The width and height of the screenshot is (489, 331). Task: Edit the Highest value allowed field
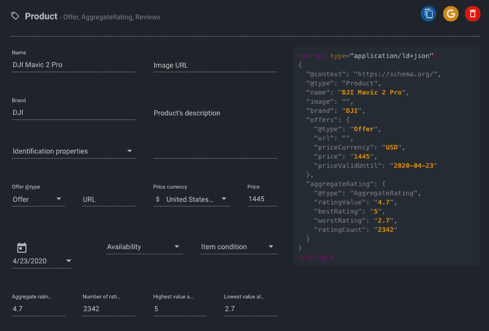click(180, 309)
